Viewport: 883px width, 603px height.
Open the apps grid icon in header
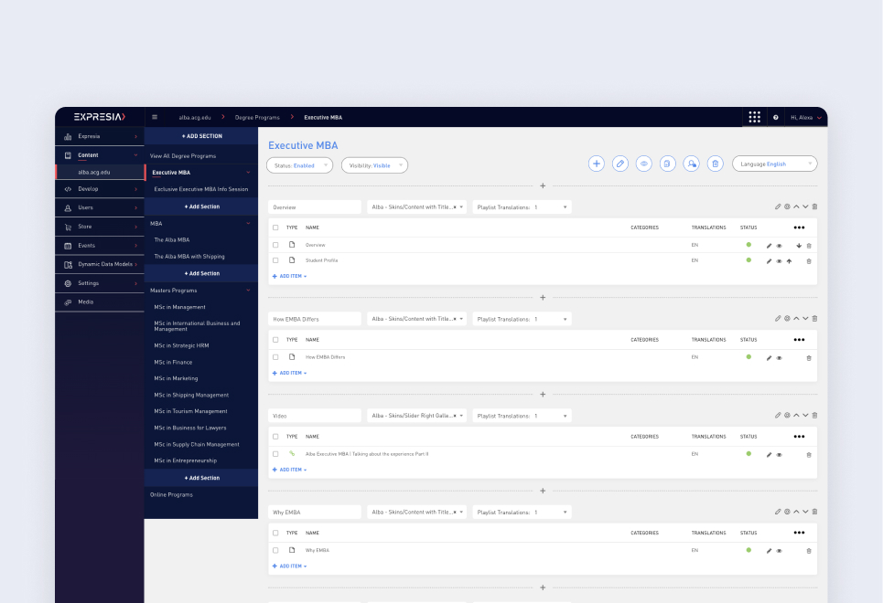tap(754, 117)
